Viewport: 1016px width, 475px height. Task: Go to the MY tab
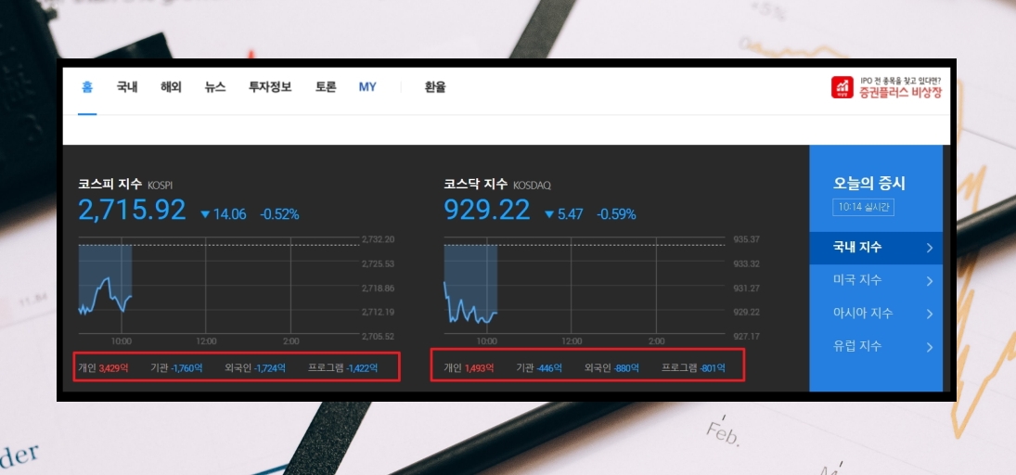pos(367,87)
